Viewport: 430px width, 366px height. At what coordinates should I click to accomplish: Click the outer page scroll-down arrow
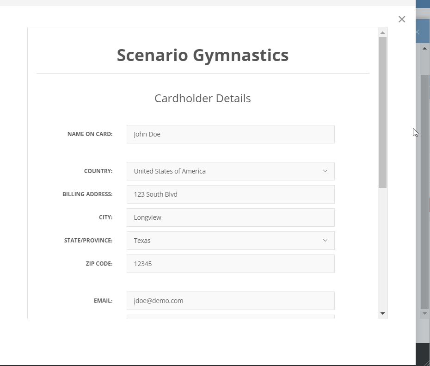(424, 313)
